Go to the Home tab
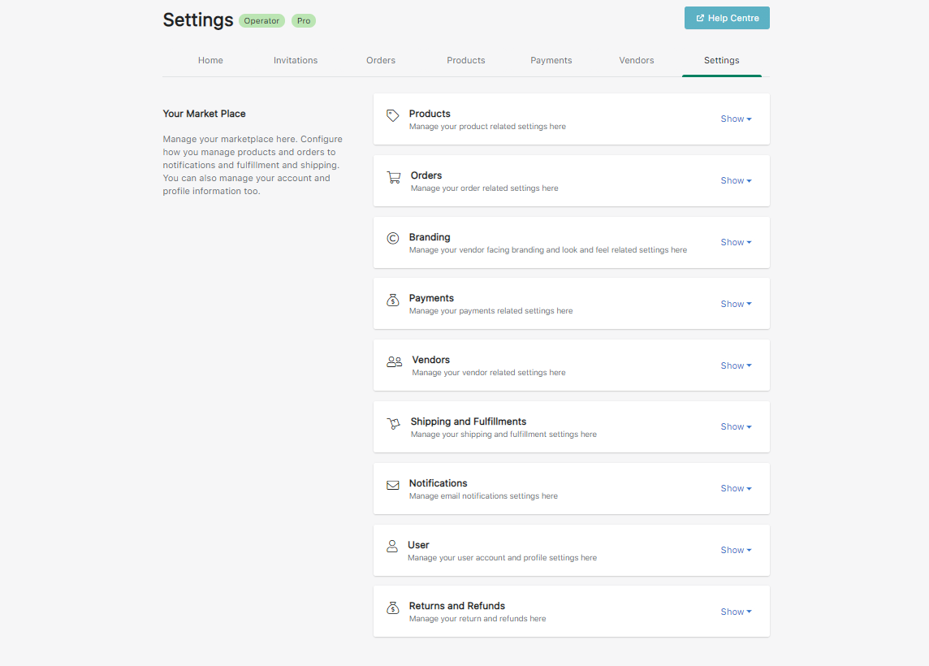 210,60
